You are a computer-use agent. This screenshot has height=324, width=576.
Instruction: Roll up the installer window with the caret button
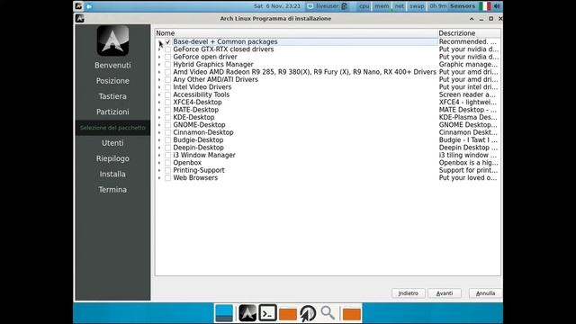(x=472, y=19)
